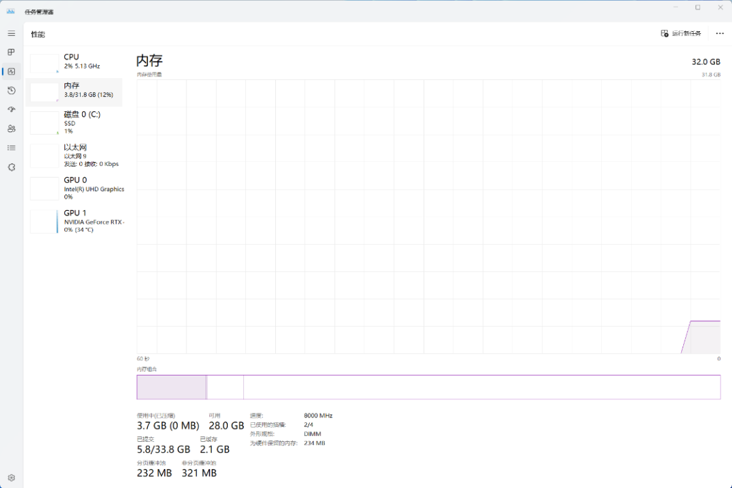Viewport: 732px width, 488px height.
Task: Open the Startup apps page icon
Action: [12, 110]
